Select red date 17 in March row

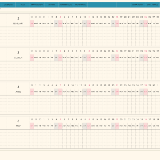point(117,51)
